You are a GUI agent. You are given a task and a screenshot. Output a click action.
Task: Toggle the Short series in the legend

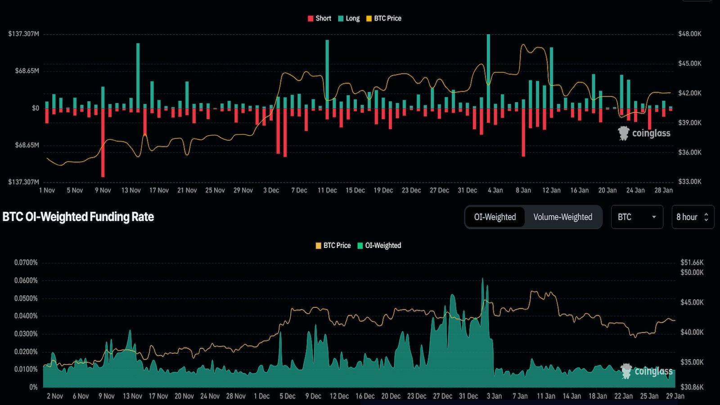click(x=319, y=18)
